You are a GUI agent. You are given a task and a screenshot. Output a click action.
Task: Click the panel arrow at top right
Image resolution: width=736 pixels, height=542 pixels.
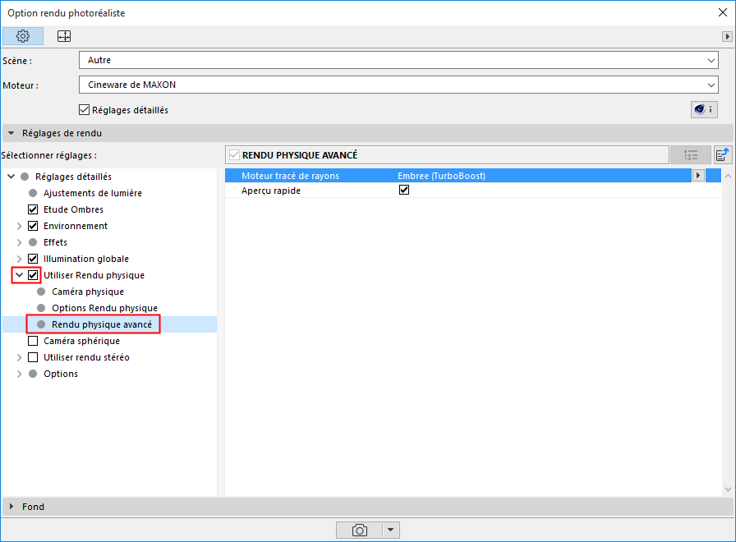pos(727,36)
